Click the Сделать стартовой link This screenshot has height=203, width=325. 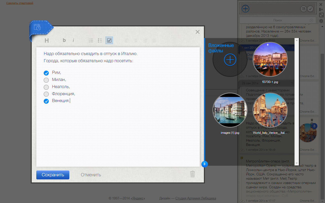[x=20, y=3]
